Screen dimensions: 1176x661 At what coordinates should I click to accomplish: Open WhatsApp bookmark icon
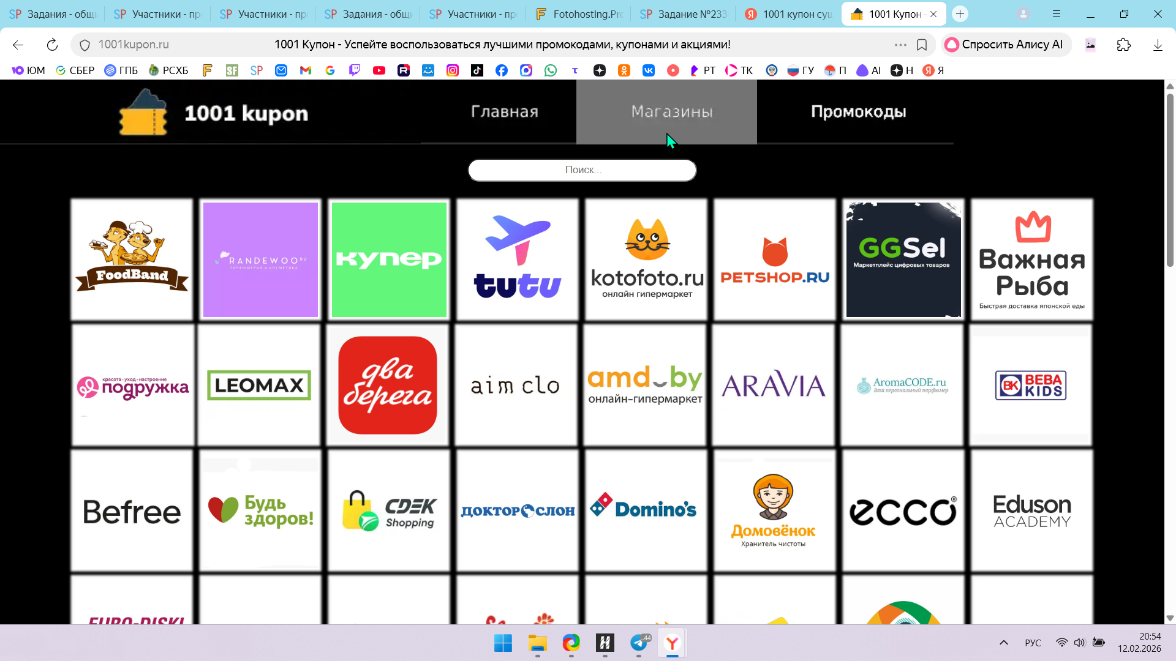(551, 70)
